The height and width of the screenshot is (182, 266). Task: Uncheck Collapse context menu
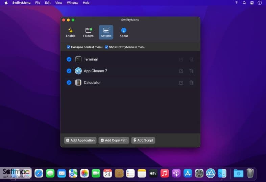68,47
